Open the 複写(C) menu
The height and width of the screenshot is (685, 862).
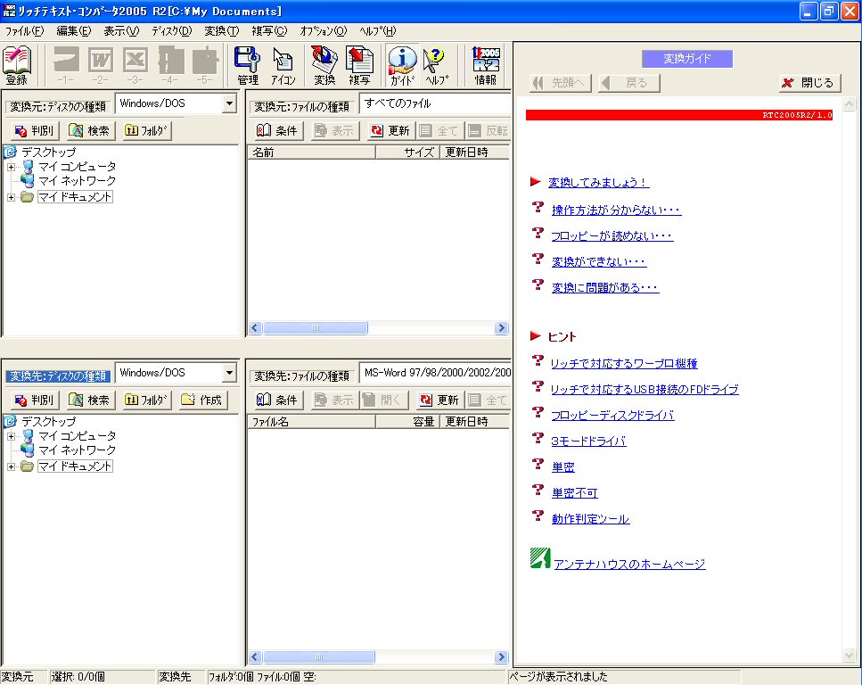click(x=269, y=31)
